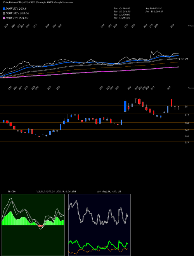194x256 pixels.
Task: Select the 'DOW ST: 275.8' legend text
Action: (x=16, y=9)
